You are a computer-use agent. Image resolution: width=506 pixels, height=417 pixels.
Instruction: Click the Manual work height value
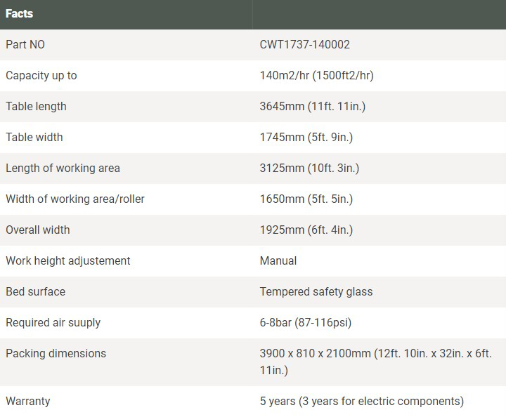pyautogui.click(x=278, y=260)
